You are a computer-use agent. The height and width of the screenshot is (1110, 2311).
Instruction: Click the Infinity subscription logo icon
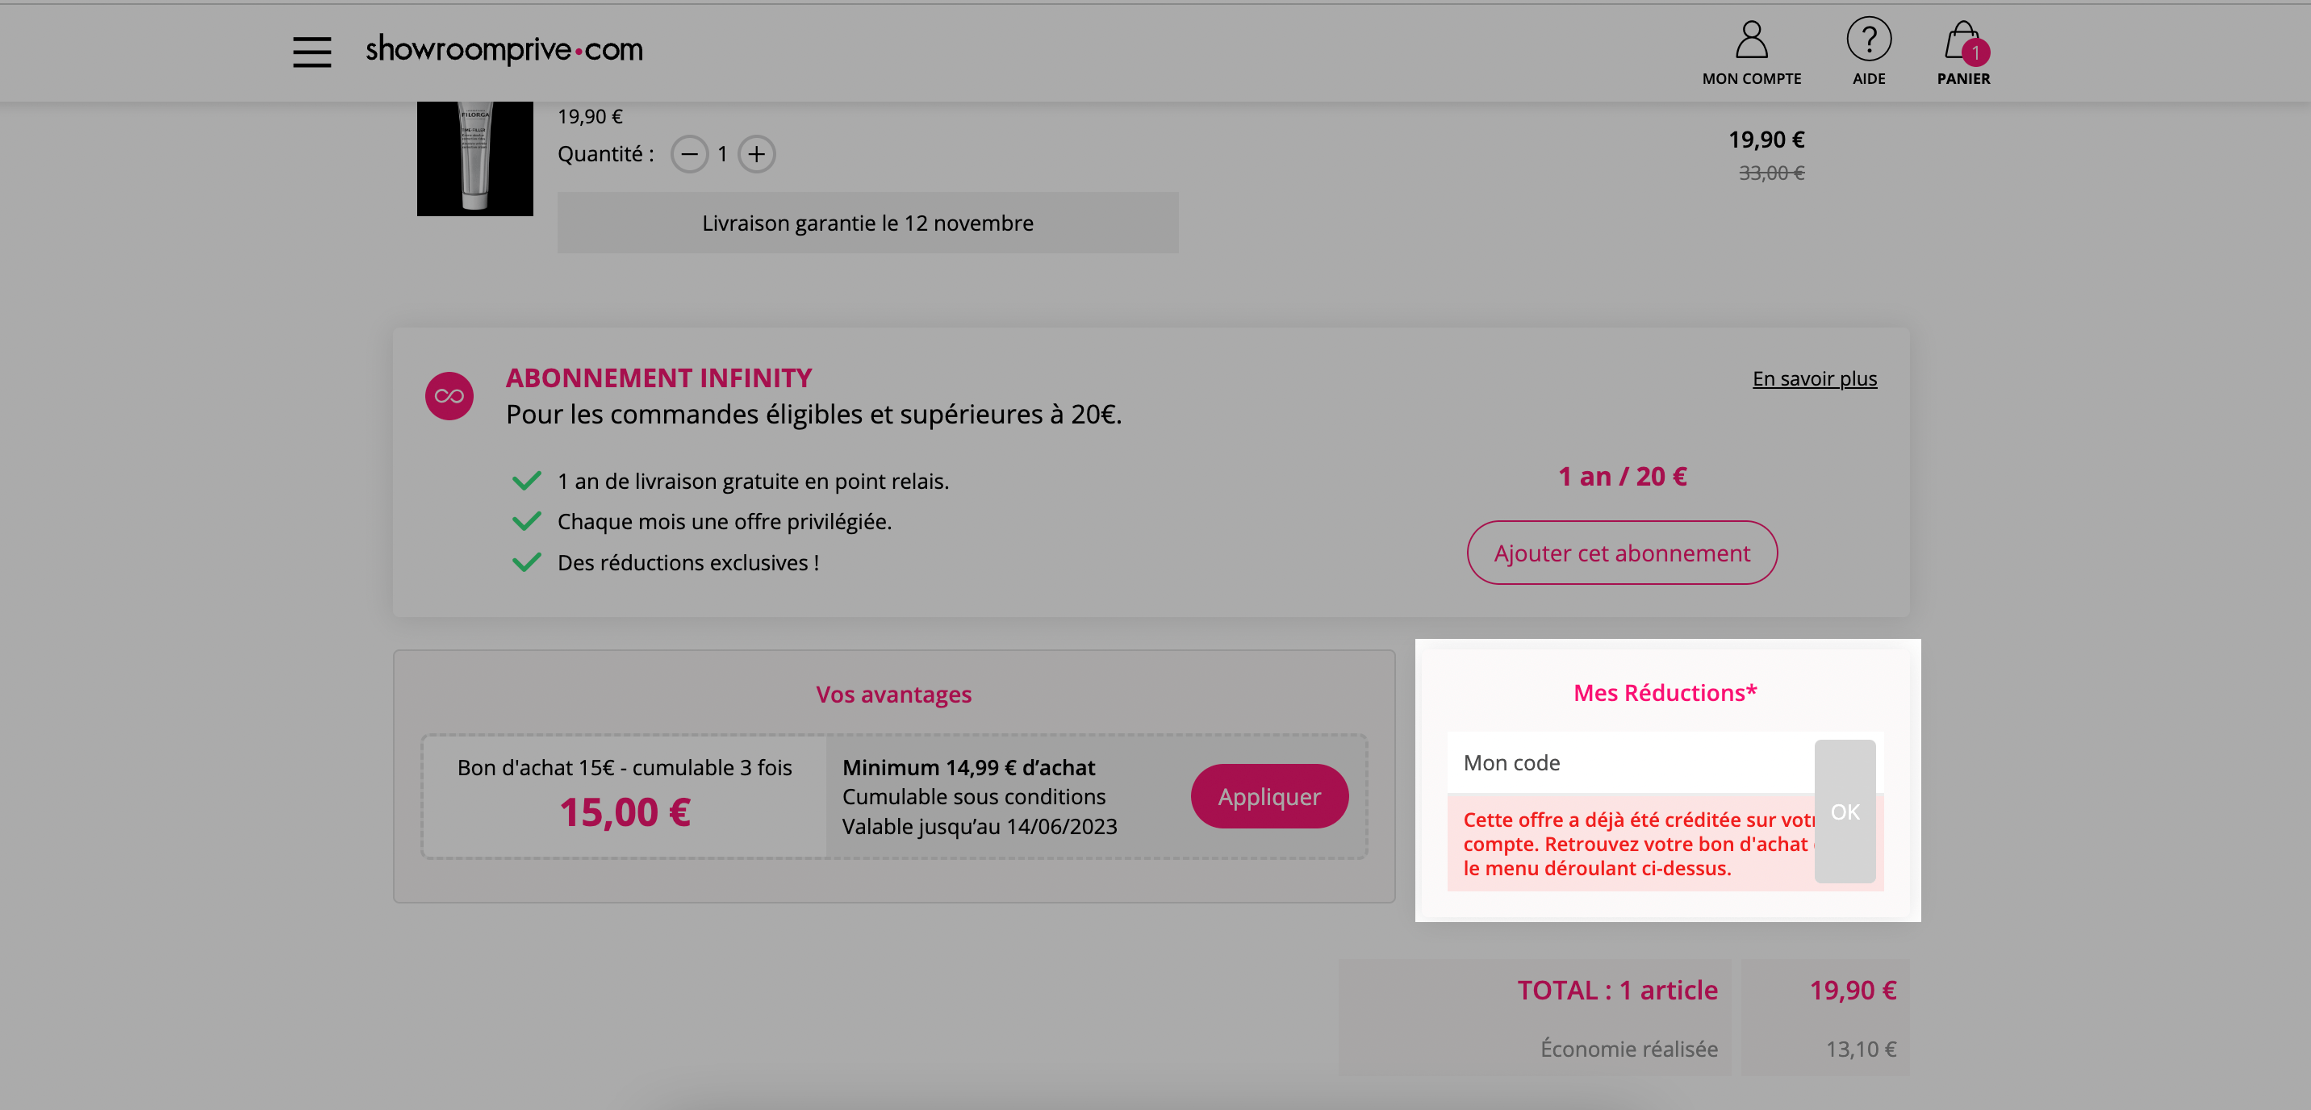[448, 394]
